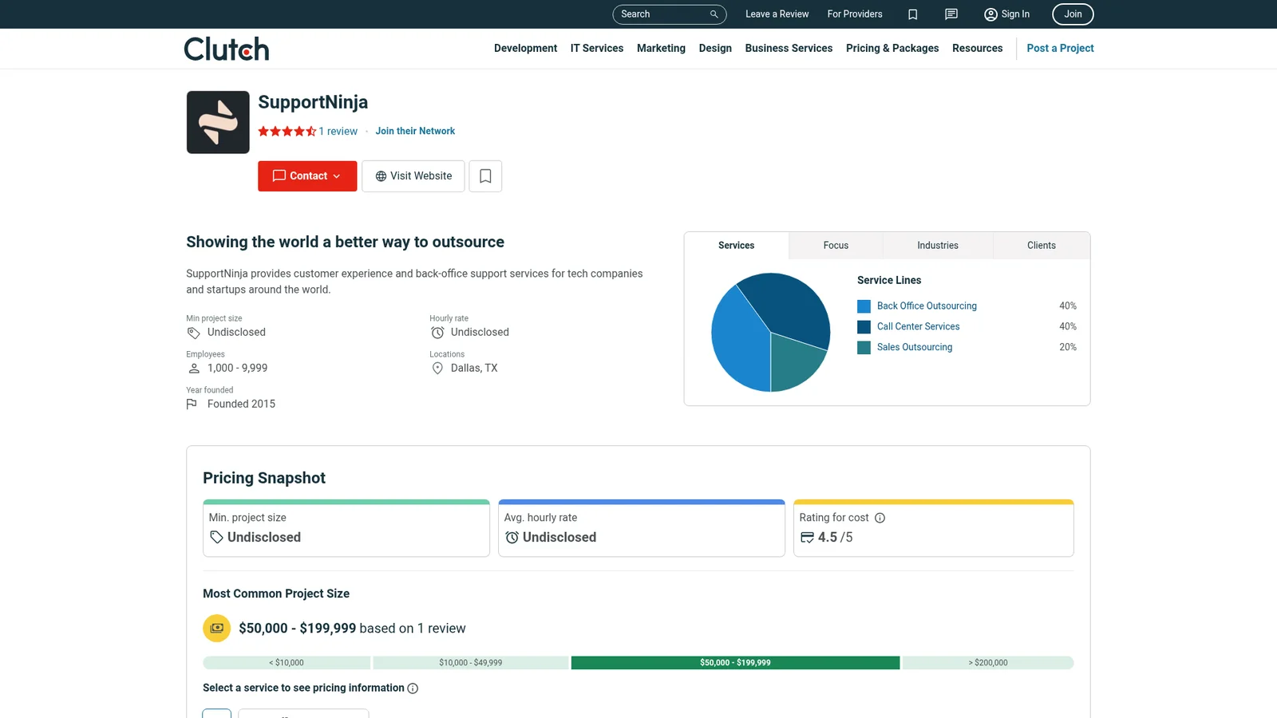Focus the Search input field
The width and height of the screenshot is (1277, 718).
point(669,14)
